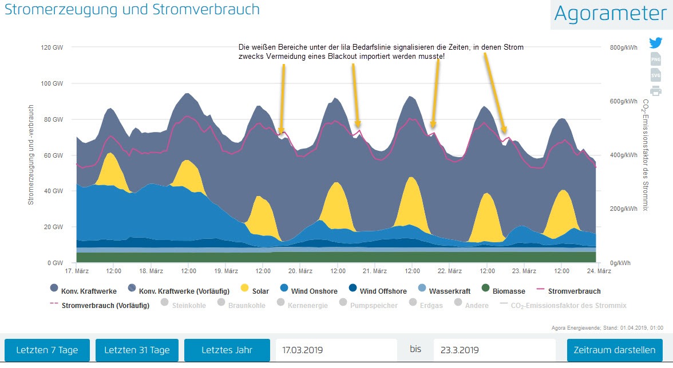The image size is (673, 368).
Task: Click the start date field 17.03.2019
Action: 336,350
